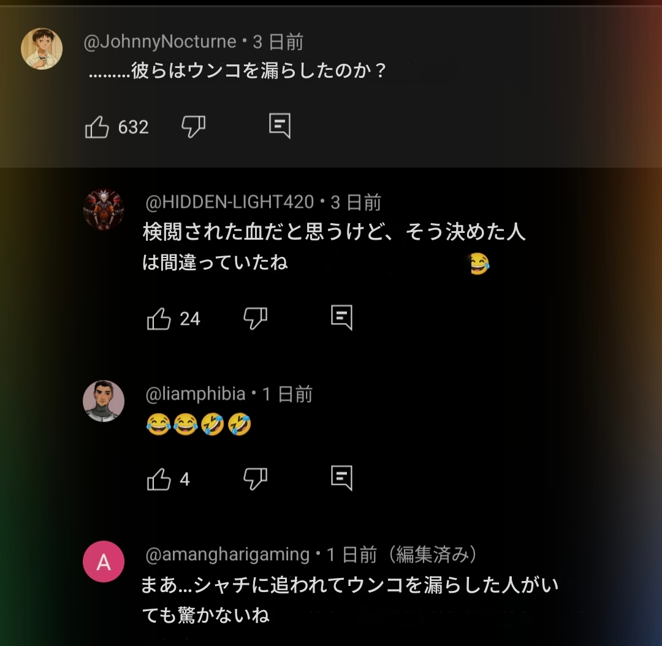Viewport: 662px width, 646px height.
Task: Like the @HIDDEN-LIGHT420 reply
Action: pyautogui.click(x=159, y=319)
